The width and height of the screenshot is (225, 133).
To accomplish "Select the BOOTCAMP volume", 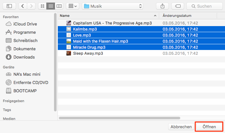I will tap(25, 91).
